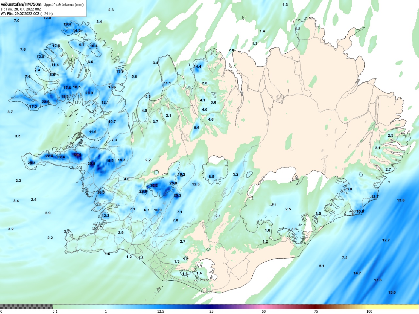Click the 12.0 value near the header
The width and height of the screenshot is (419, 314).
pyautogui.click(x=47, y=18)
